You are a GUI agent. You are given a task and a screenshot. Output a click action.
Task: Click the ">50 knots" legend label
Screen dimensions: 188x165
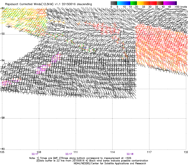pyautogui.click(x=181, y=7)
